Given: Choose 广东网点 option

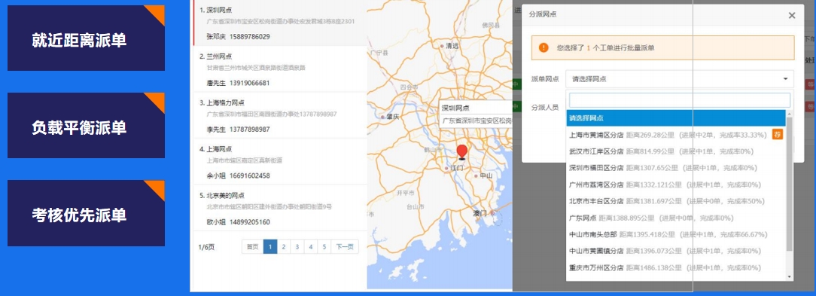Looking at the screenshot, I should pyautogui.click(x=676, y=218).
